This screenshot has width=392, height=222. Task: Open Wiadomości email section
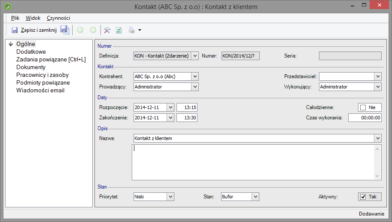[x=40, y=91]
